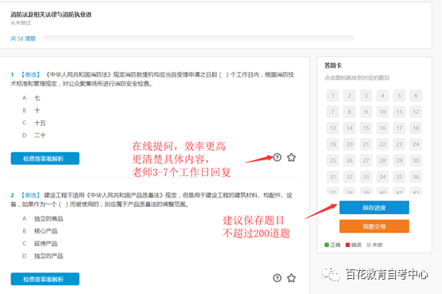Jump to question 26 on answer card
This screenshot has width=442, height=294.
click(349, 161)
